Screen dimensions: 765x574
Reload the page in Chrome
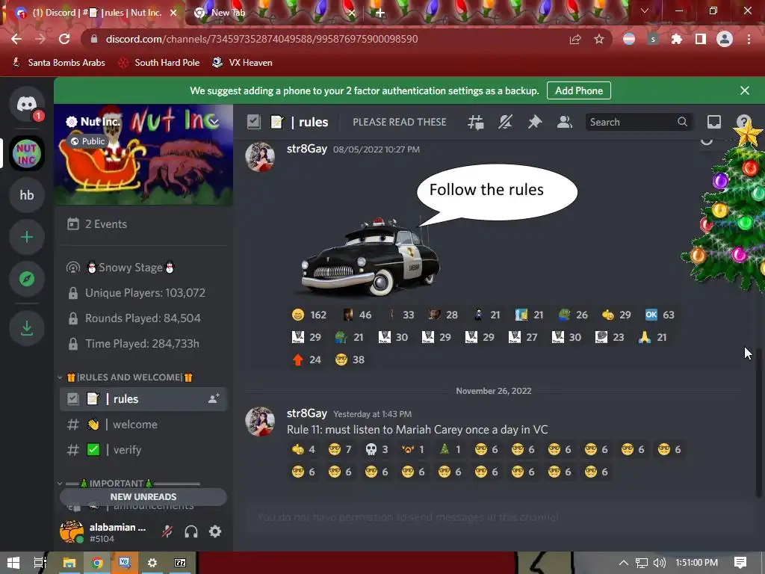click(64, 39)
